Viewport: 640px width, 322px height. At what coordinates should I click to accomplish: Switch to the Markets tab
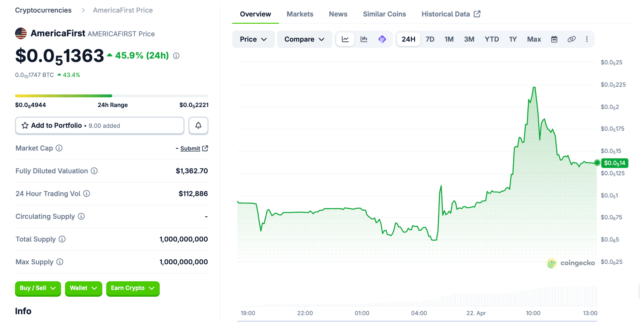(x=300, y=14)
